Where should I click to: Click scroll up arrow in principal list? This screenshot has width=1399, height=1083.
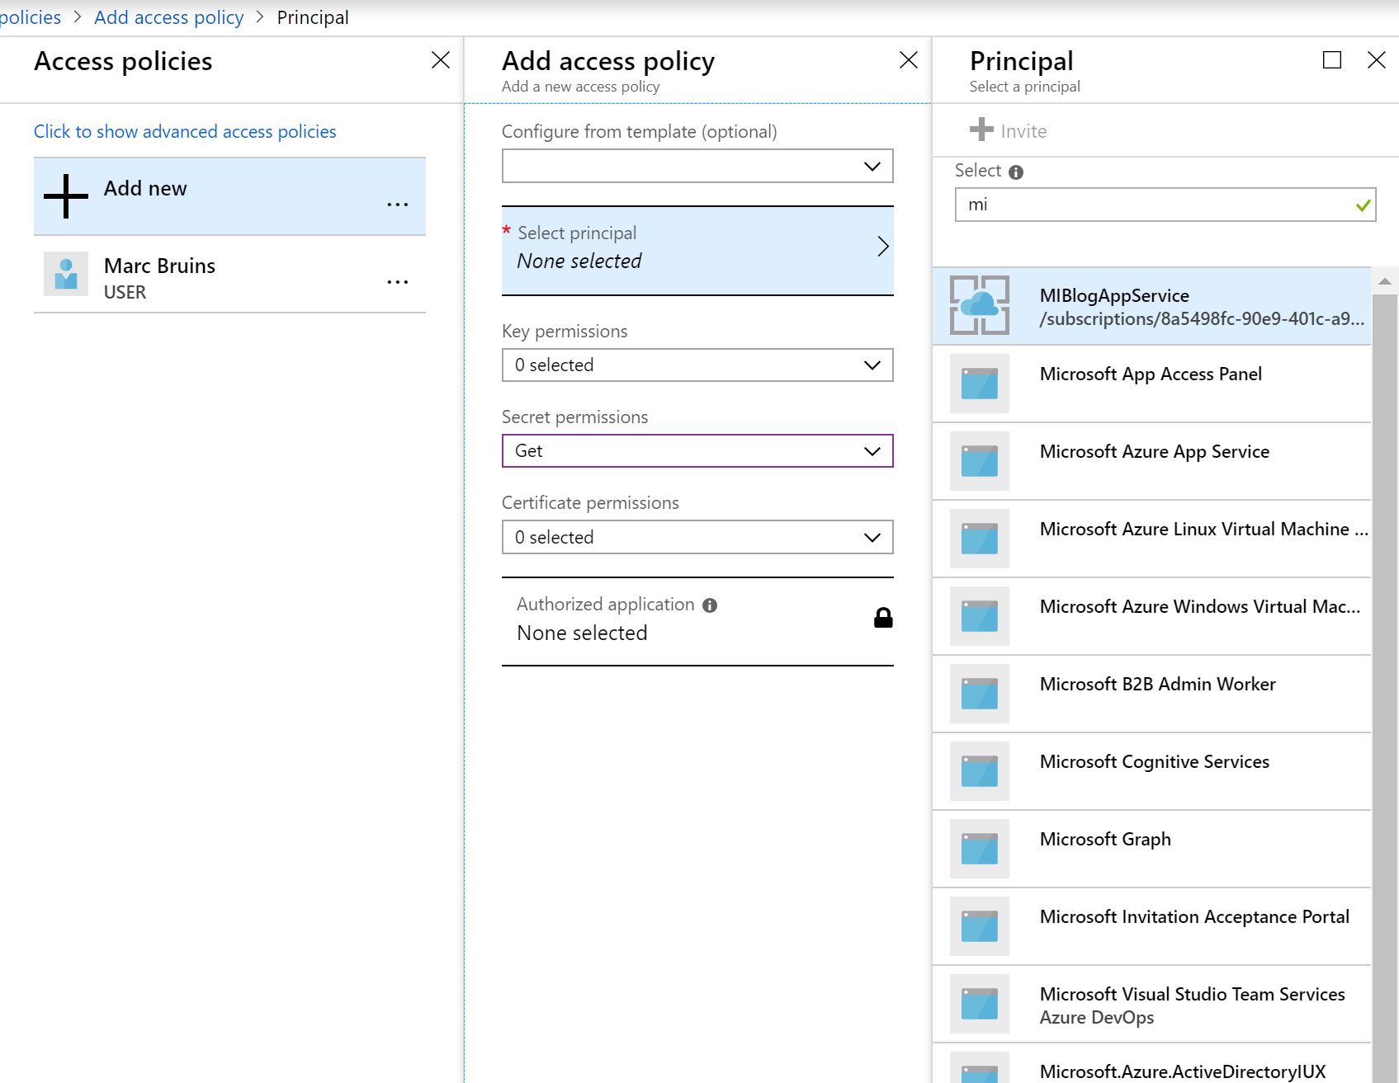1384,282
